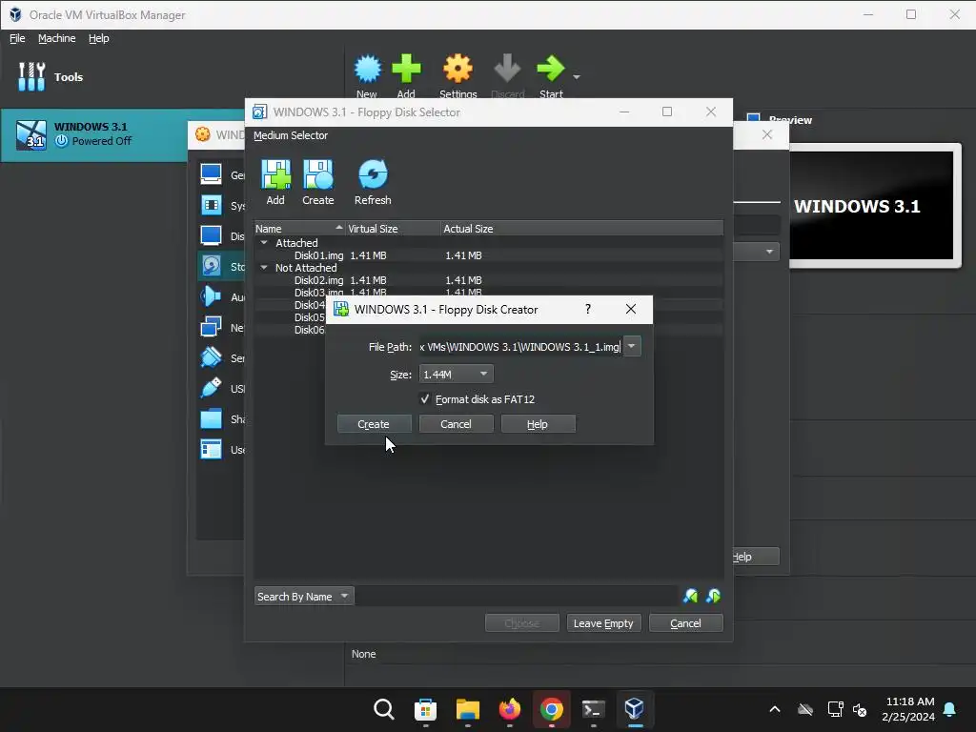Open the Help menu in VirtualBox Manager

point(98,38)
